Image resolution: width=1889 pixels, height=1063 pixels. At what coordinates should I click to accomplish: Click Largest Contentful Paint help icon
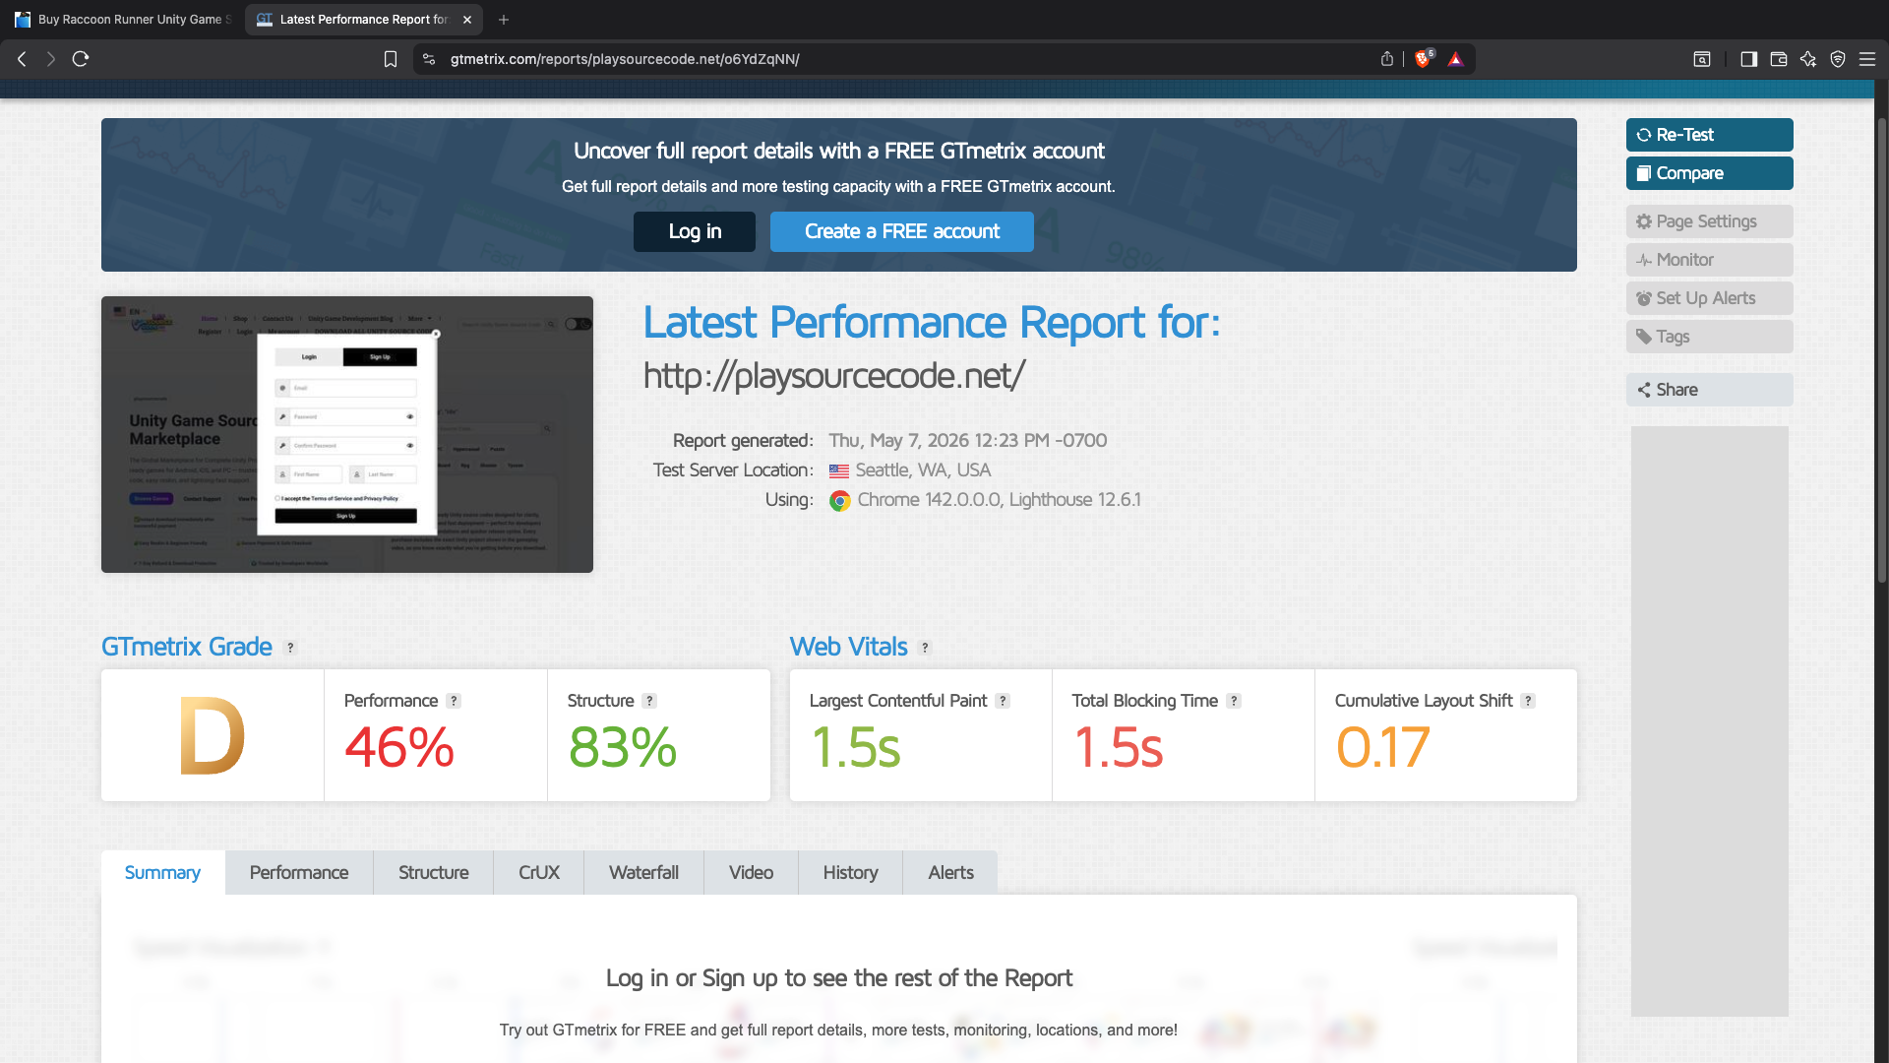(1003, 701)
